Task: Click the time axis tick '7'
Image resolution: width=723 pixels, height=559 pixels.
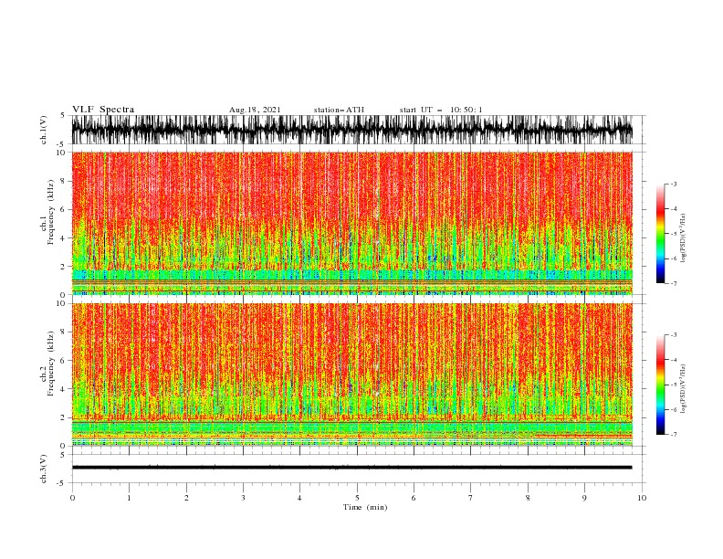Action: tap(471, 498)
